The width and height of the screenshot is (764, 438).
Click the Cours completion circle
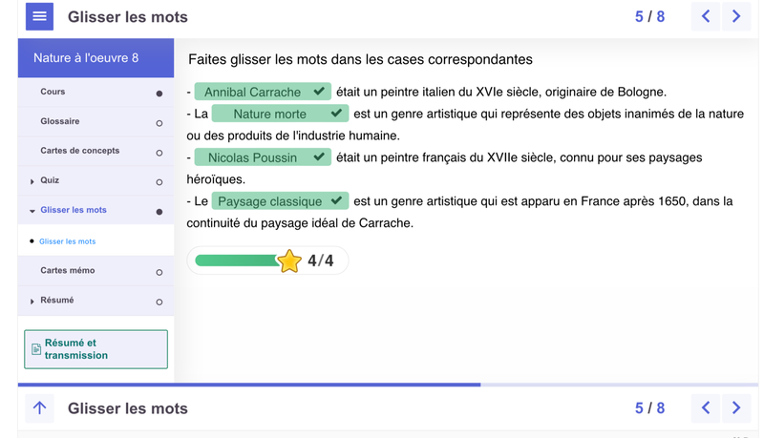159,94
